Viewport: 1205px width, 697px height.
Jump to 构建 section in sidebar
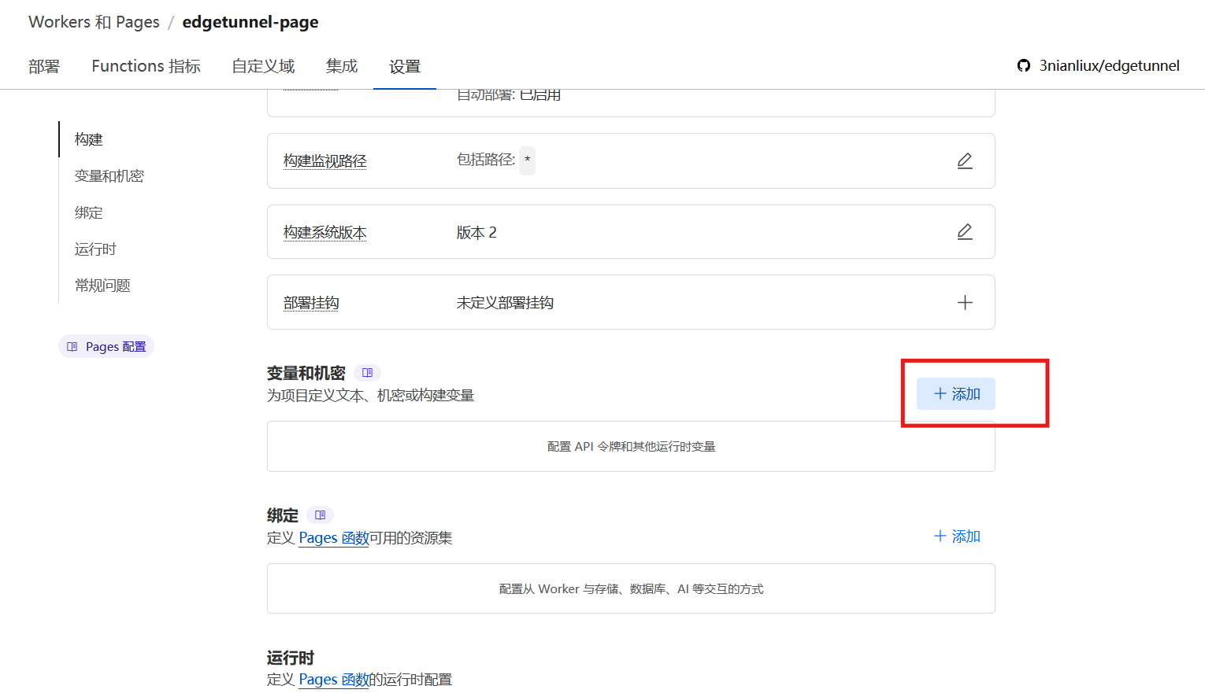[x=89, y=139]
